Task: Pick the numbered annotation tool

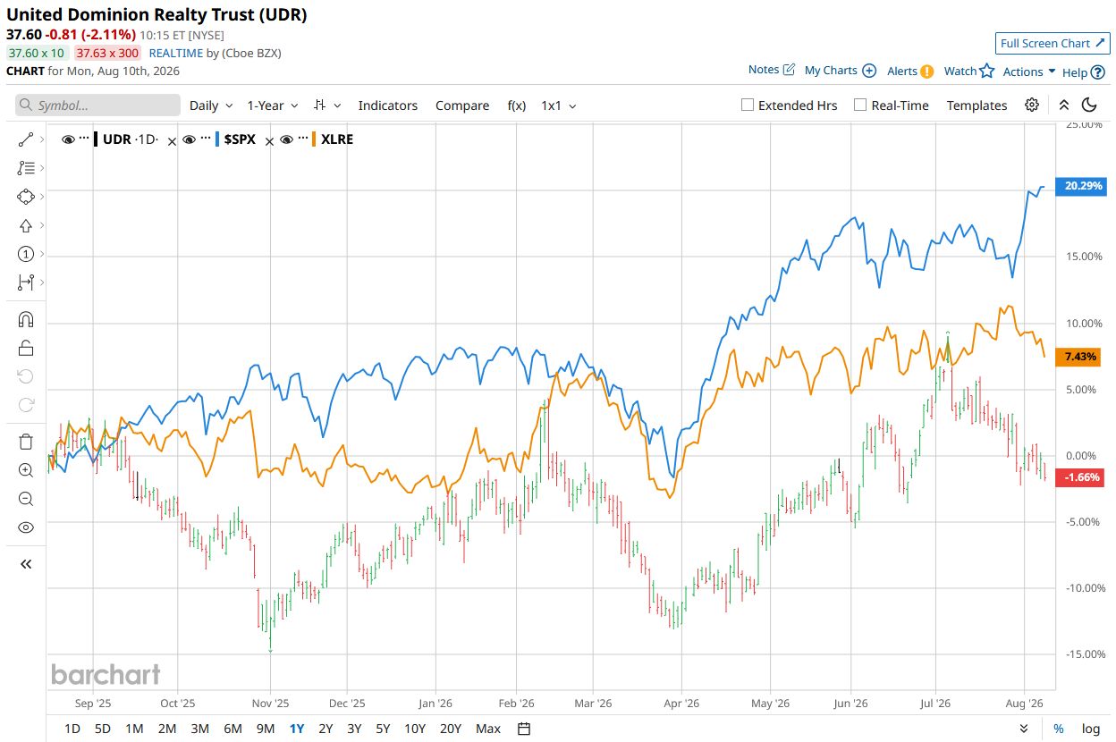Action: [x=25, y=254]
